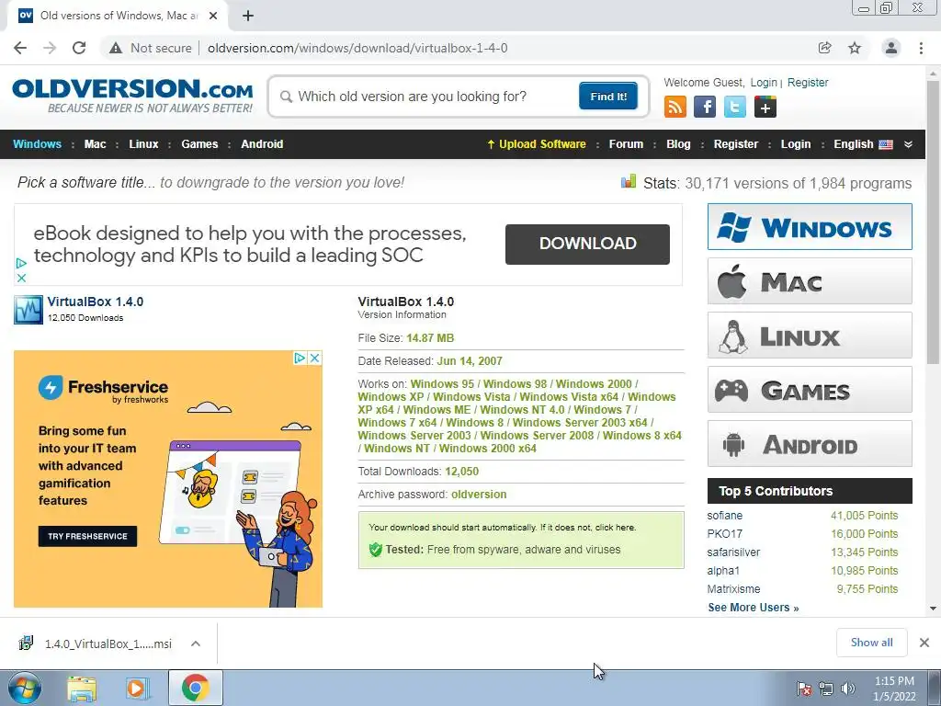Open Chrome three-dot menu
This screenshot has height=706, width=941.
(x=921, y=48)
